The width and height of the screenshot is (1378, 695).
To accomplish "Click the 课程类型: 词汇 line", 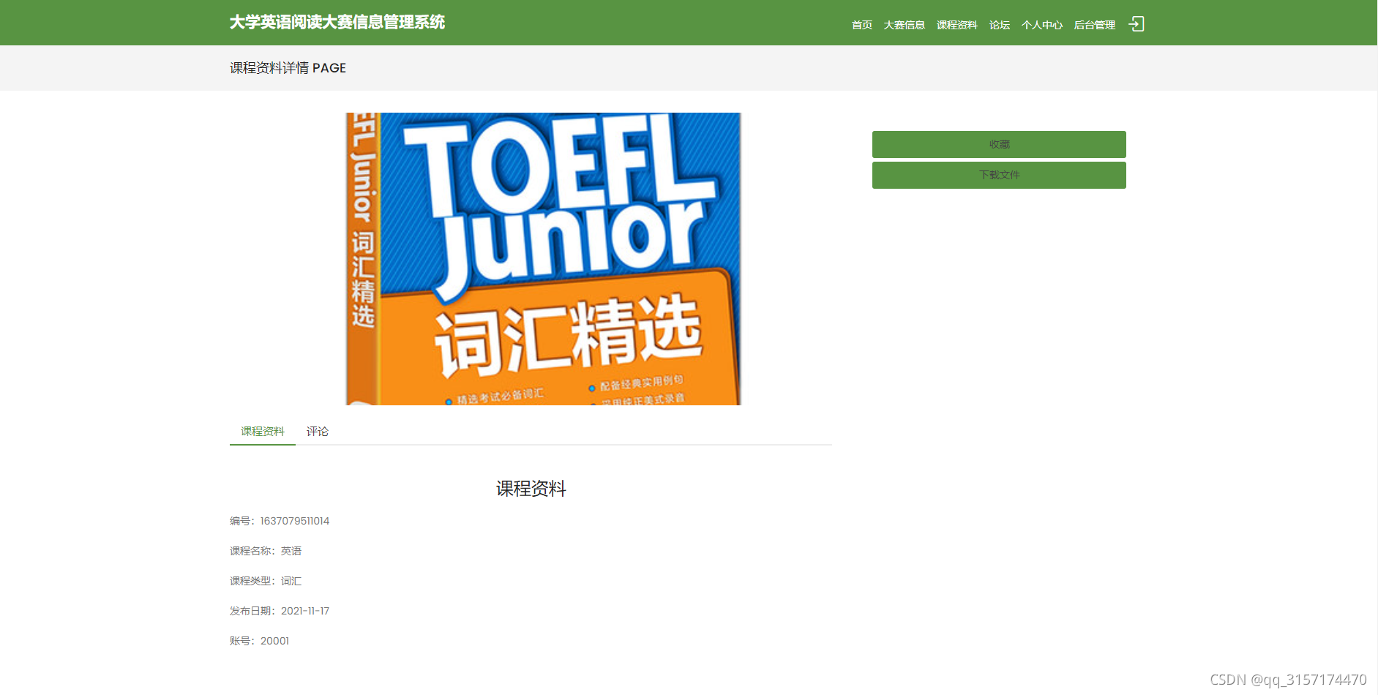I will click(x=266, y=581).
